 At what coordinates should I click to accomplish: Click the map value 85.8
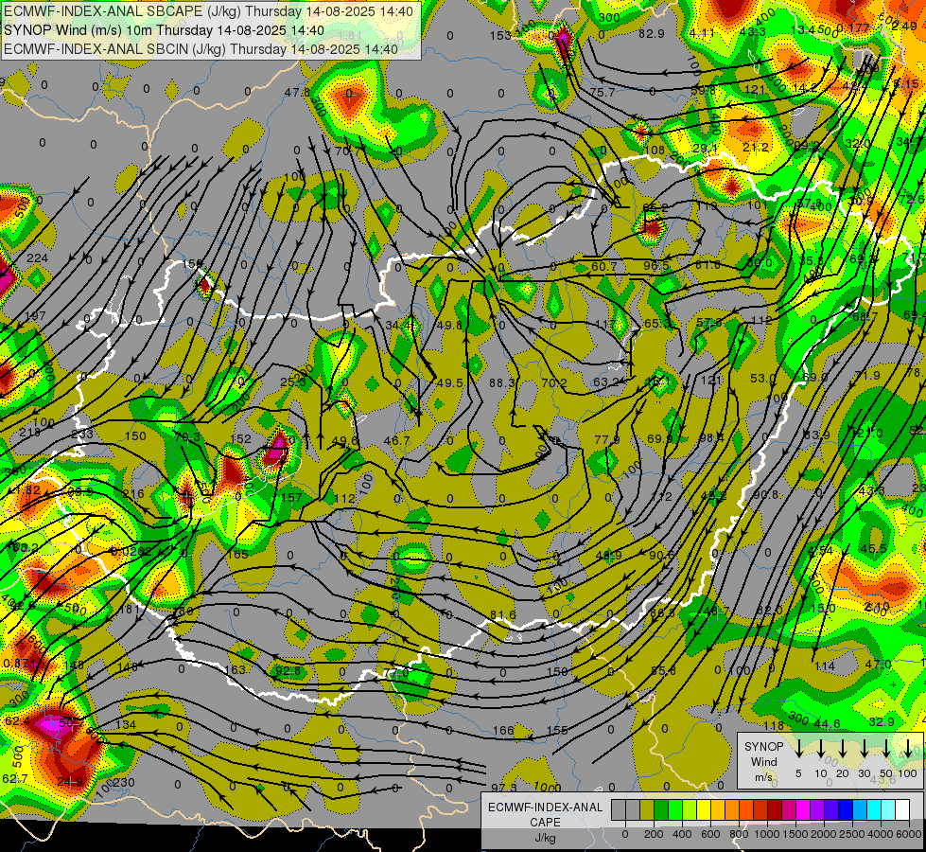click(663, 670)
